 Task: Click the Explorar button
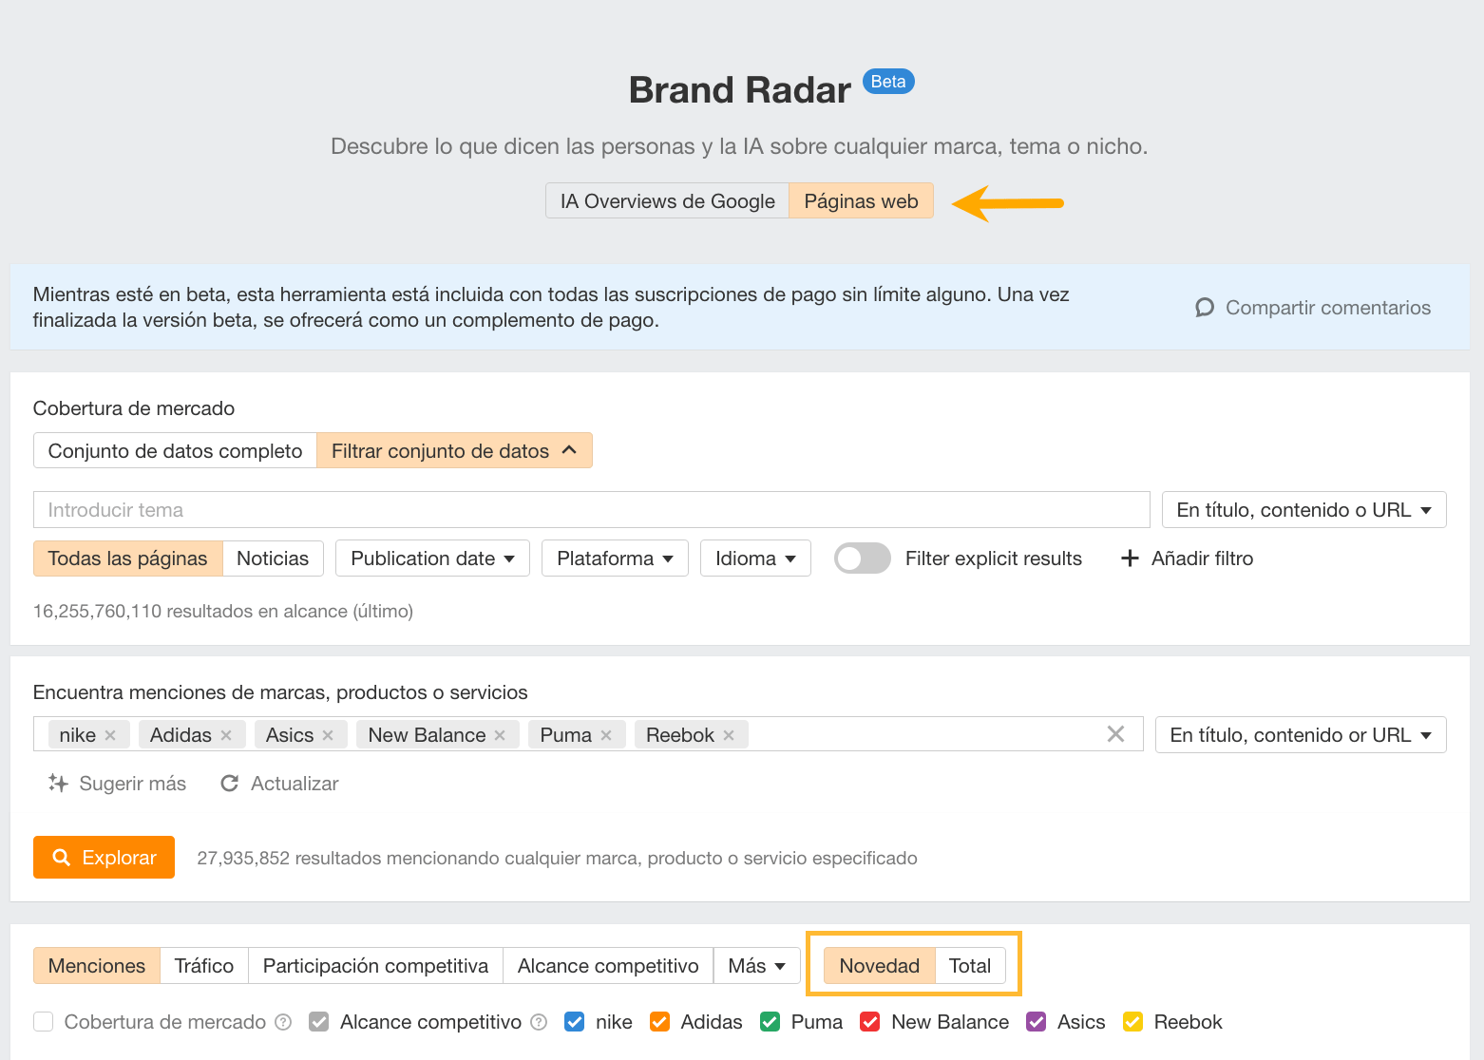[104, 857]
